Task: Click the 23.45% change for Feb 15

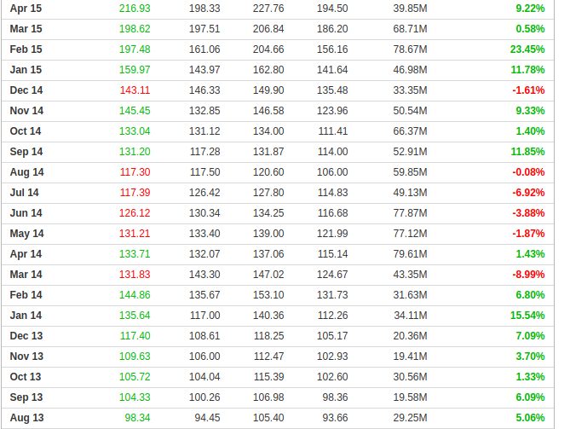Action: [527, 49]
